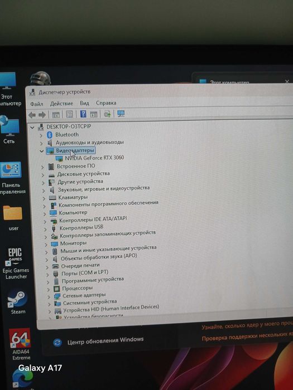Click the help question-mark toolbar icon

click(x=83, y=114)
